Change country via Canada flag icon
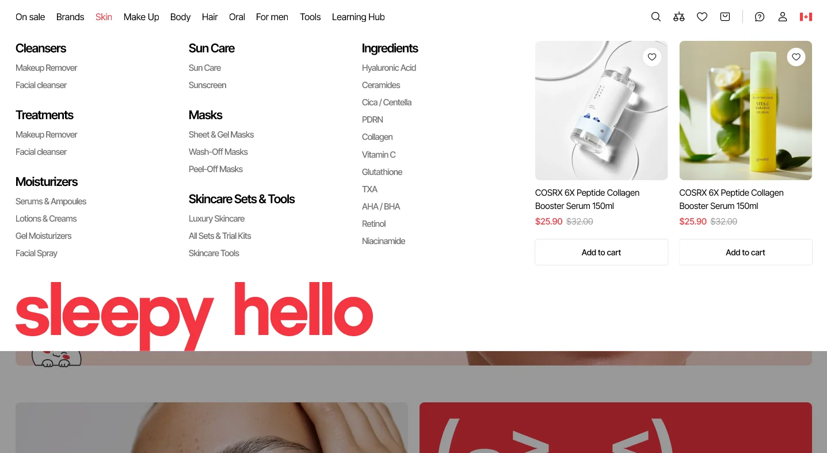Screen dimensions: 827x453 [806, 17]
